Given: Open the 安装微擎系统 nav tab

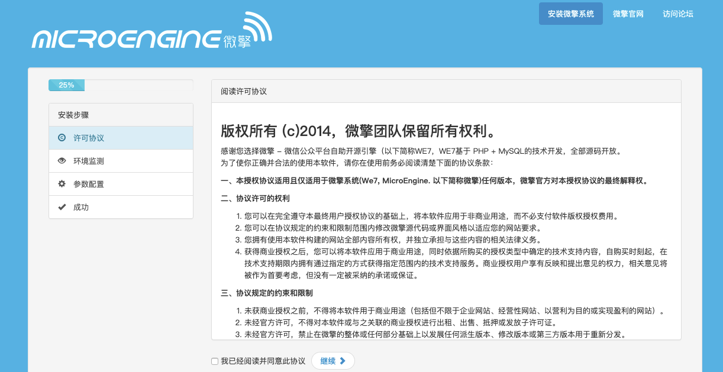Looking at the screenshot, I should point(571,14).
